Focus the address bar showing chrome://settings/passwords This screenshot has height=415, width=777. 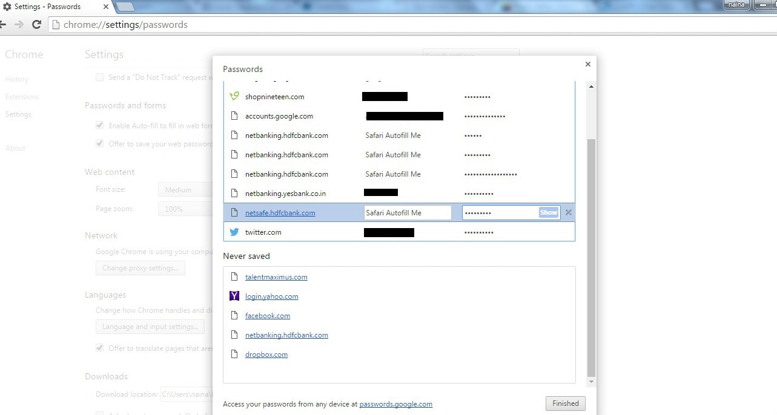click(412, 25)
